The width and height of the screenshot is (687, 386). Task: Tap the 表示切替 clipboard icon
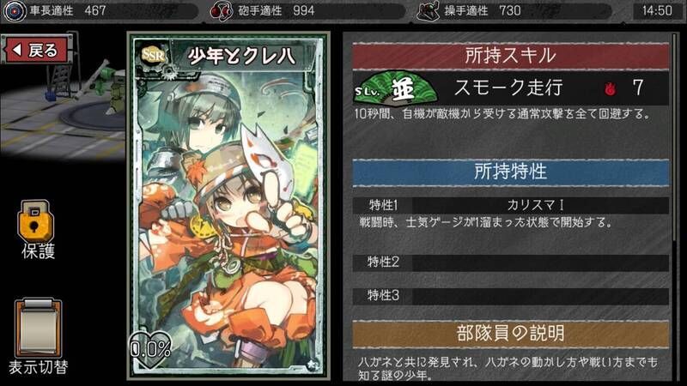point(38,329)
